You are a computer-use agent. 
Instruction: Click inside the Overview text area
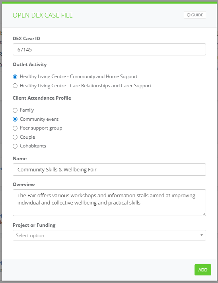coord(109,202)
